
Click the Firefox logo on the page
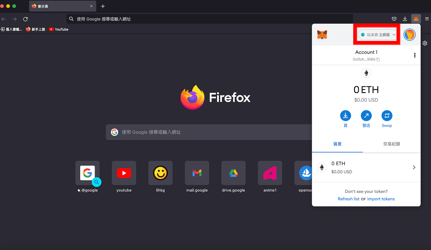193,97
